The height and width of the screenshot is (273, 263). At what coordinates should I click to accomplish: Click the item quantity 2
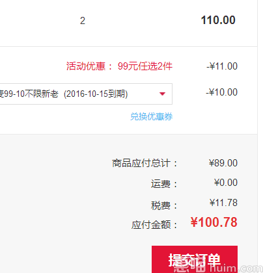(x=83, y=21)
